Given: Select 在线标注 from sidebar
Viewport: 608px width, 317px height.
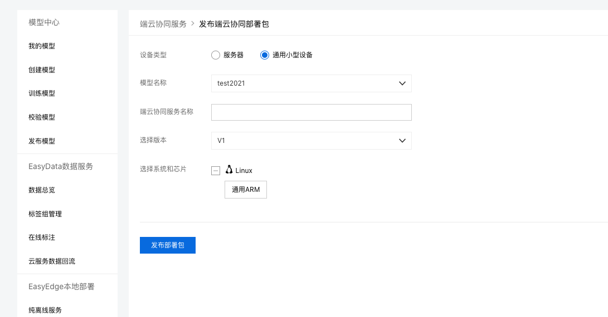Looking at the screenshot, I should click(42, 237).
